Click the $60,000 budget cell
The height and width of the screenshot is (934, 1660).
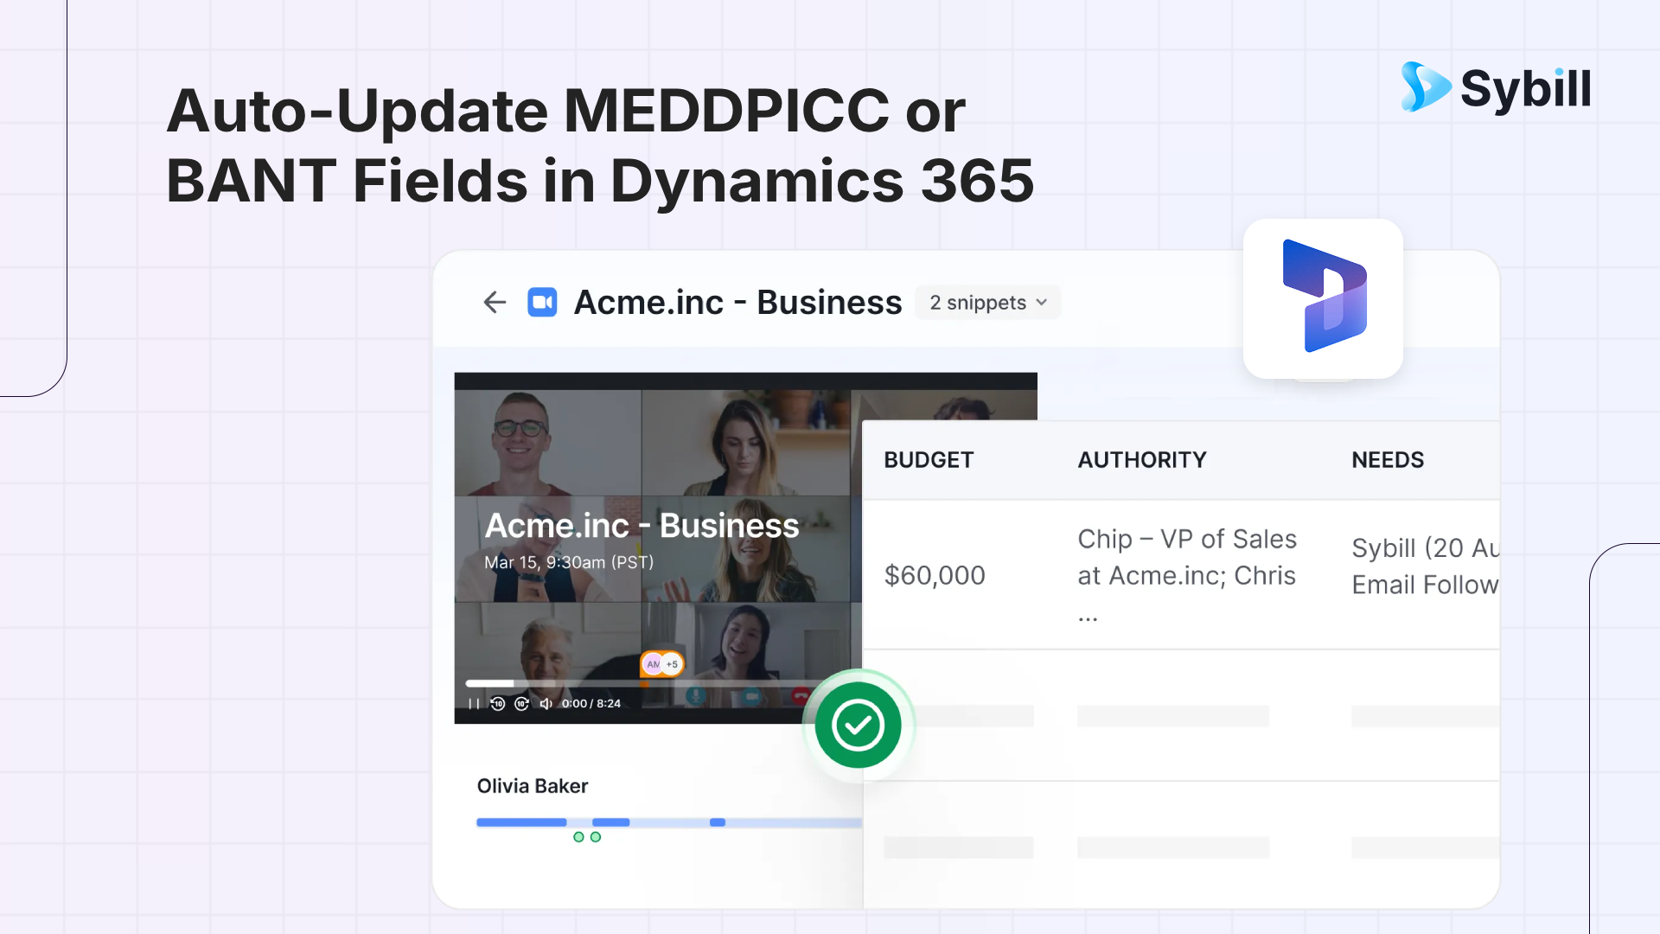(935, 575)
